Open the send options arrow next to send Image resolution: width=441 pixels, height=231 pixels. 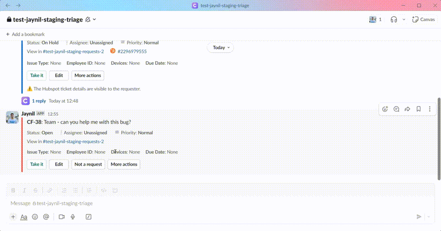pos(429,217)
